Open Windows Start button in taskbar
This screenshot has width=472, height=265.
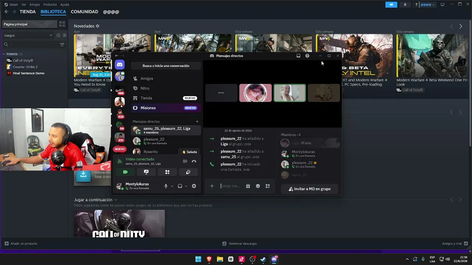click(198, 259)
